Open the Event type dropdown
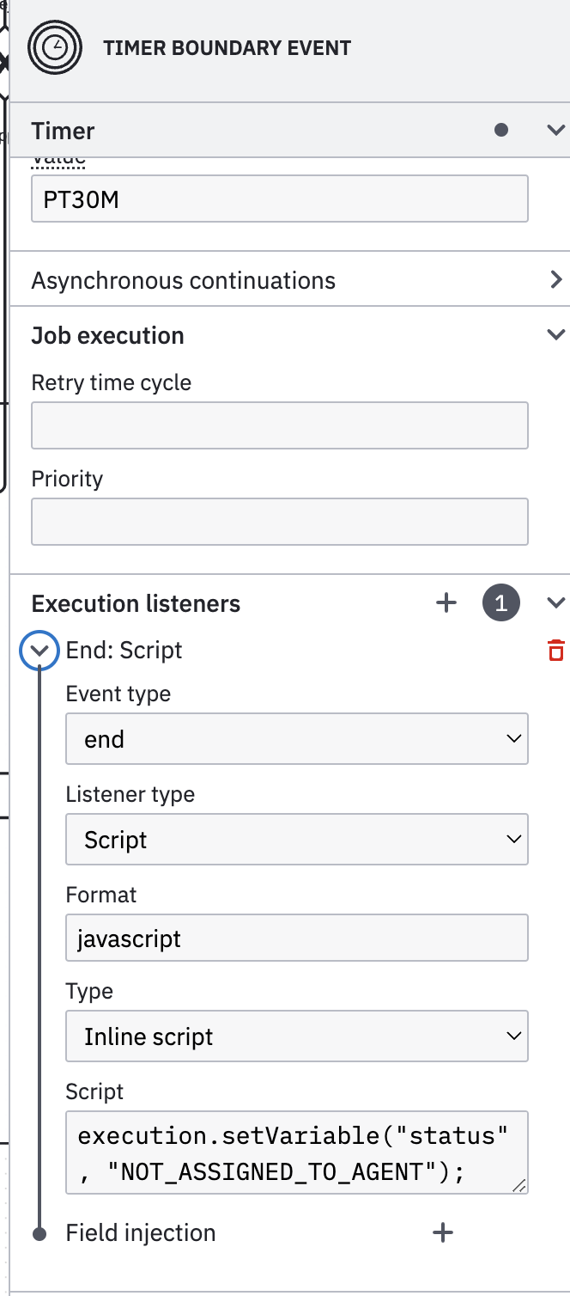This screenshot has height=1296, width=570. [296, 739]
